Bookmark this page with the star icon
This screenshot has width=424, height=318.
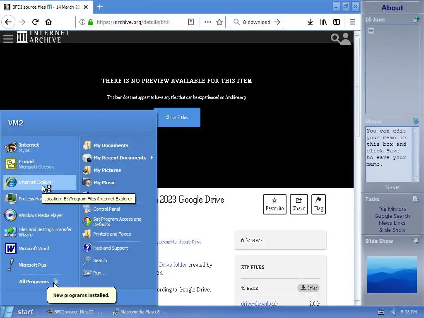click(219, 22)
